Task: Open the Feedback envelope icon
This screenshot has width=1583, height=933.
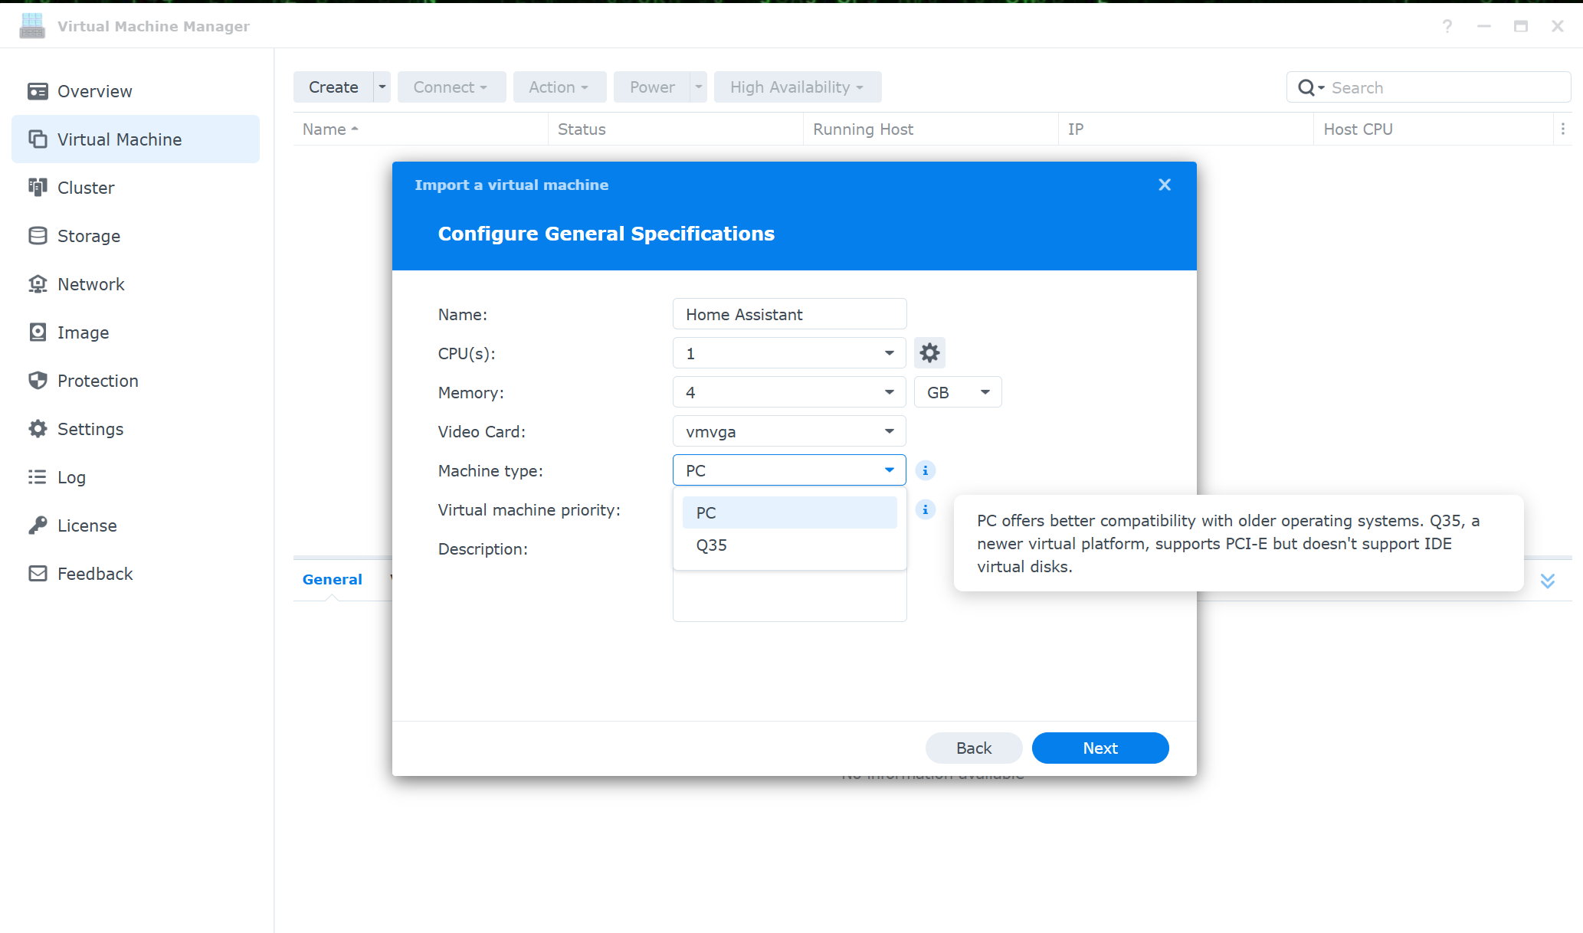Action: coord(38,574)
